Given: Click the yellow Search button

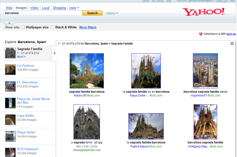Looking at the screenshot, I should click(x=92, y=13).
